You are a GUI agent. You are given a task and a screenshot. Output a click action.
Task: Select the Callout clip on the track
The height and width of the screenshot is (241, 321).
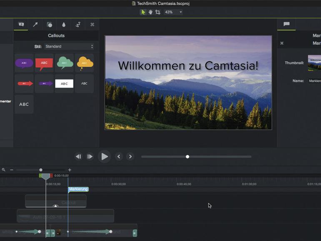coord(56,201)
